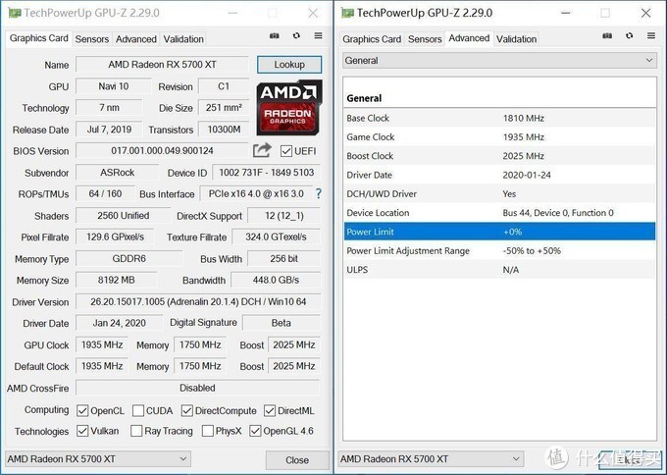Screen dimensions: 667x475
Task: Select Advanced tab in right window
Action: (x=469, y=38)
